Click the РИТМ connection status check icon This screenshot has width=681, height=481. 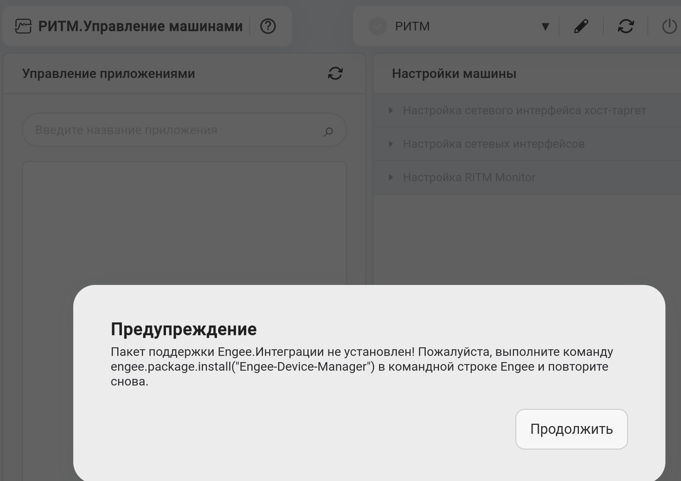tap(378, 26)
